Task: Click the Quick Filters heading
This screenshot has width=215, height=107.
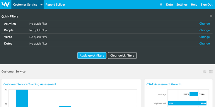Action: [x=10, y=16]
